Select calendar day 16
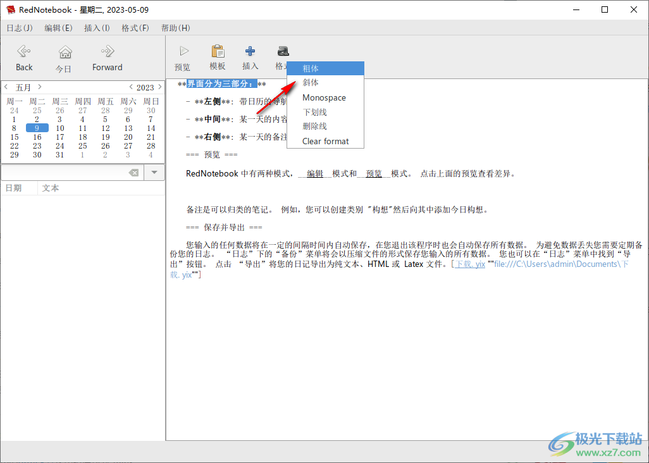 pyautogui.click(x=37, y=137)
